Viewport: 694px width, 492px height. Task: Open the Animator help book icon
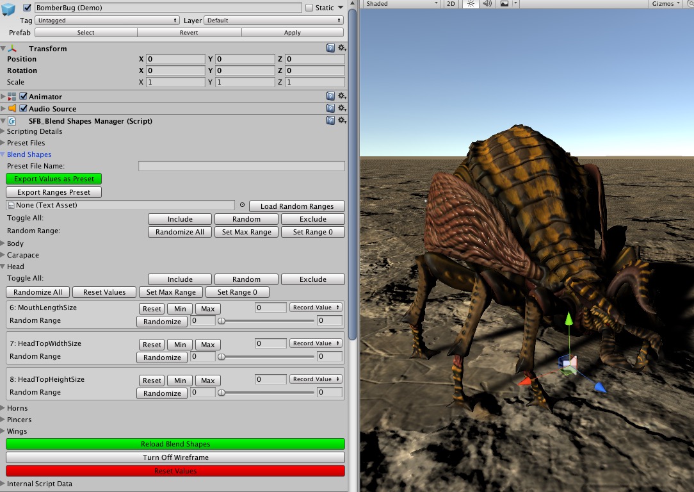pos(330,96)
